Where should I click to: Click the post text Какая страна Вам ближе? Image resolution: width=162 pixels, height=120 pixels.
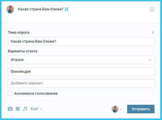click(x=41, y=9)
